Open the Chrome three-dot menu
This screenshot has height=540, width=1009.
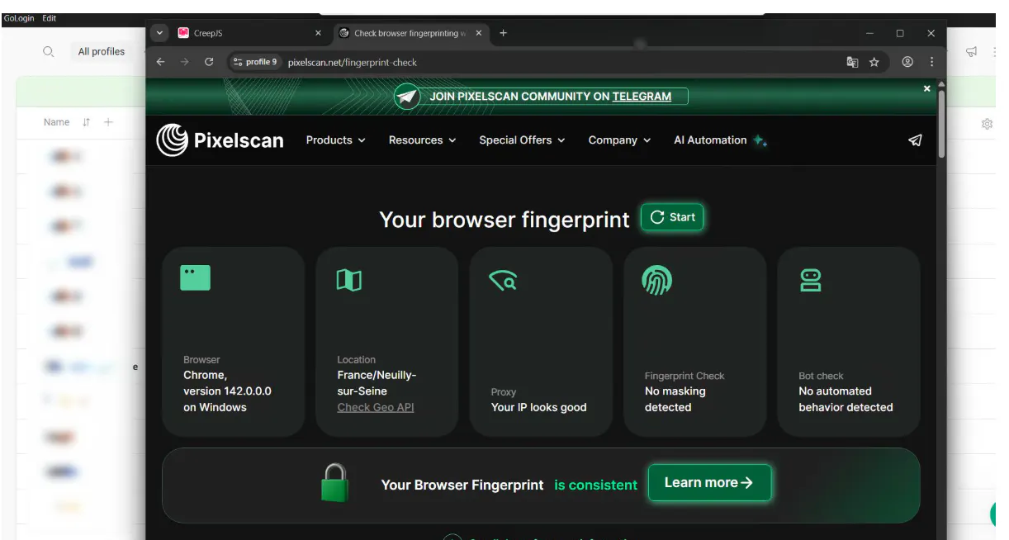[931, 62]
